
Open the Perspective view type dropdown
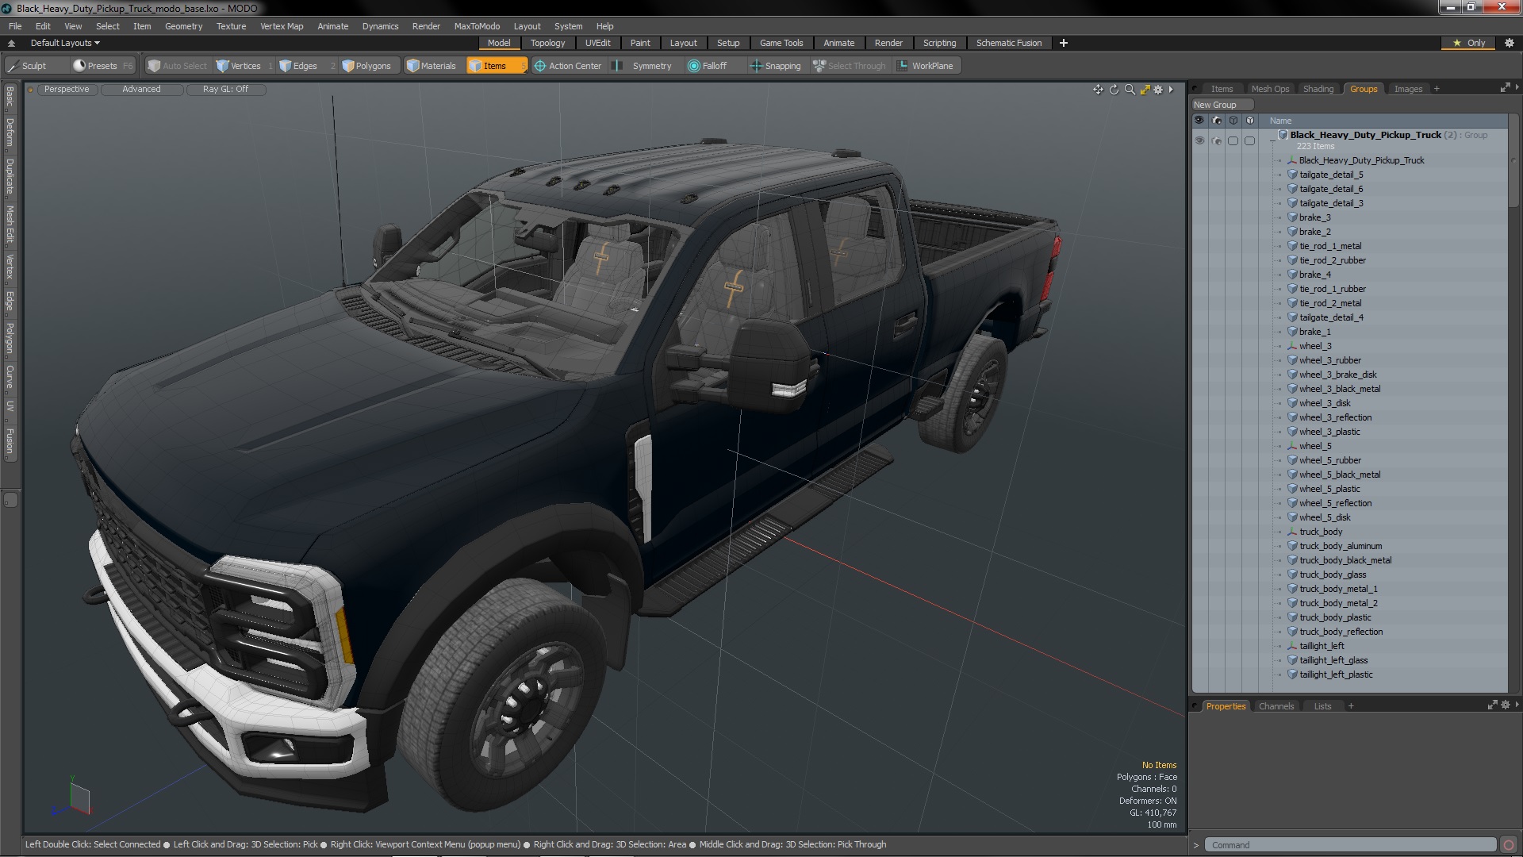pos(67,90)
